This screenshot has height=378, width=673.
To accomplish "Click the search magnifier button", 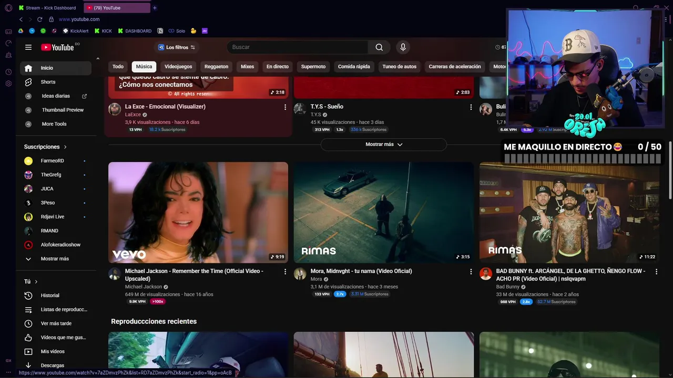I will pyautogui.click(x=379, y=47).
